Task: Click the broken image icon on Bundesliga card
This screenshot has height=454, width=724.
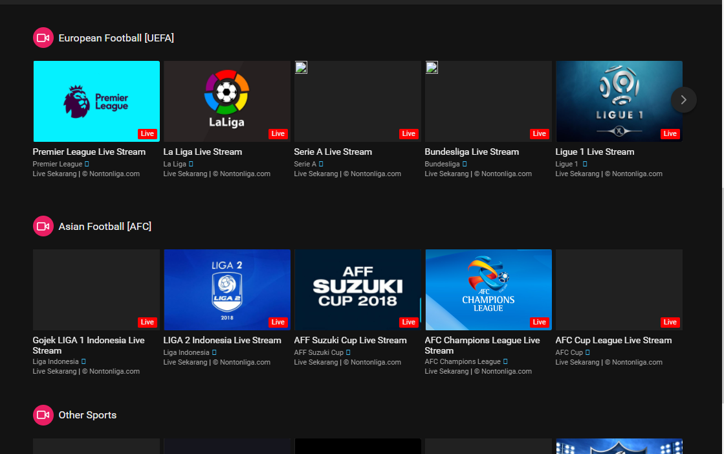Action: [432, 67]
